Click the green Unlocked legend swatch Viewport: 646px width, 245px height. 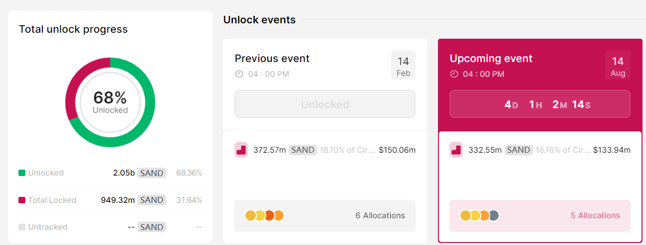(x=22, y=173)
